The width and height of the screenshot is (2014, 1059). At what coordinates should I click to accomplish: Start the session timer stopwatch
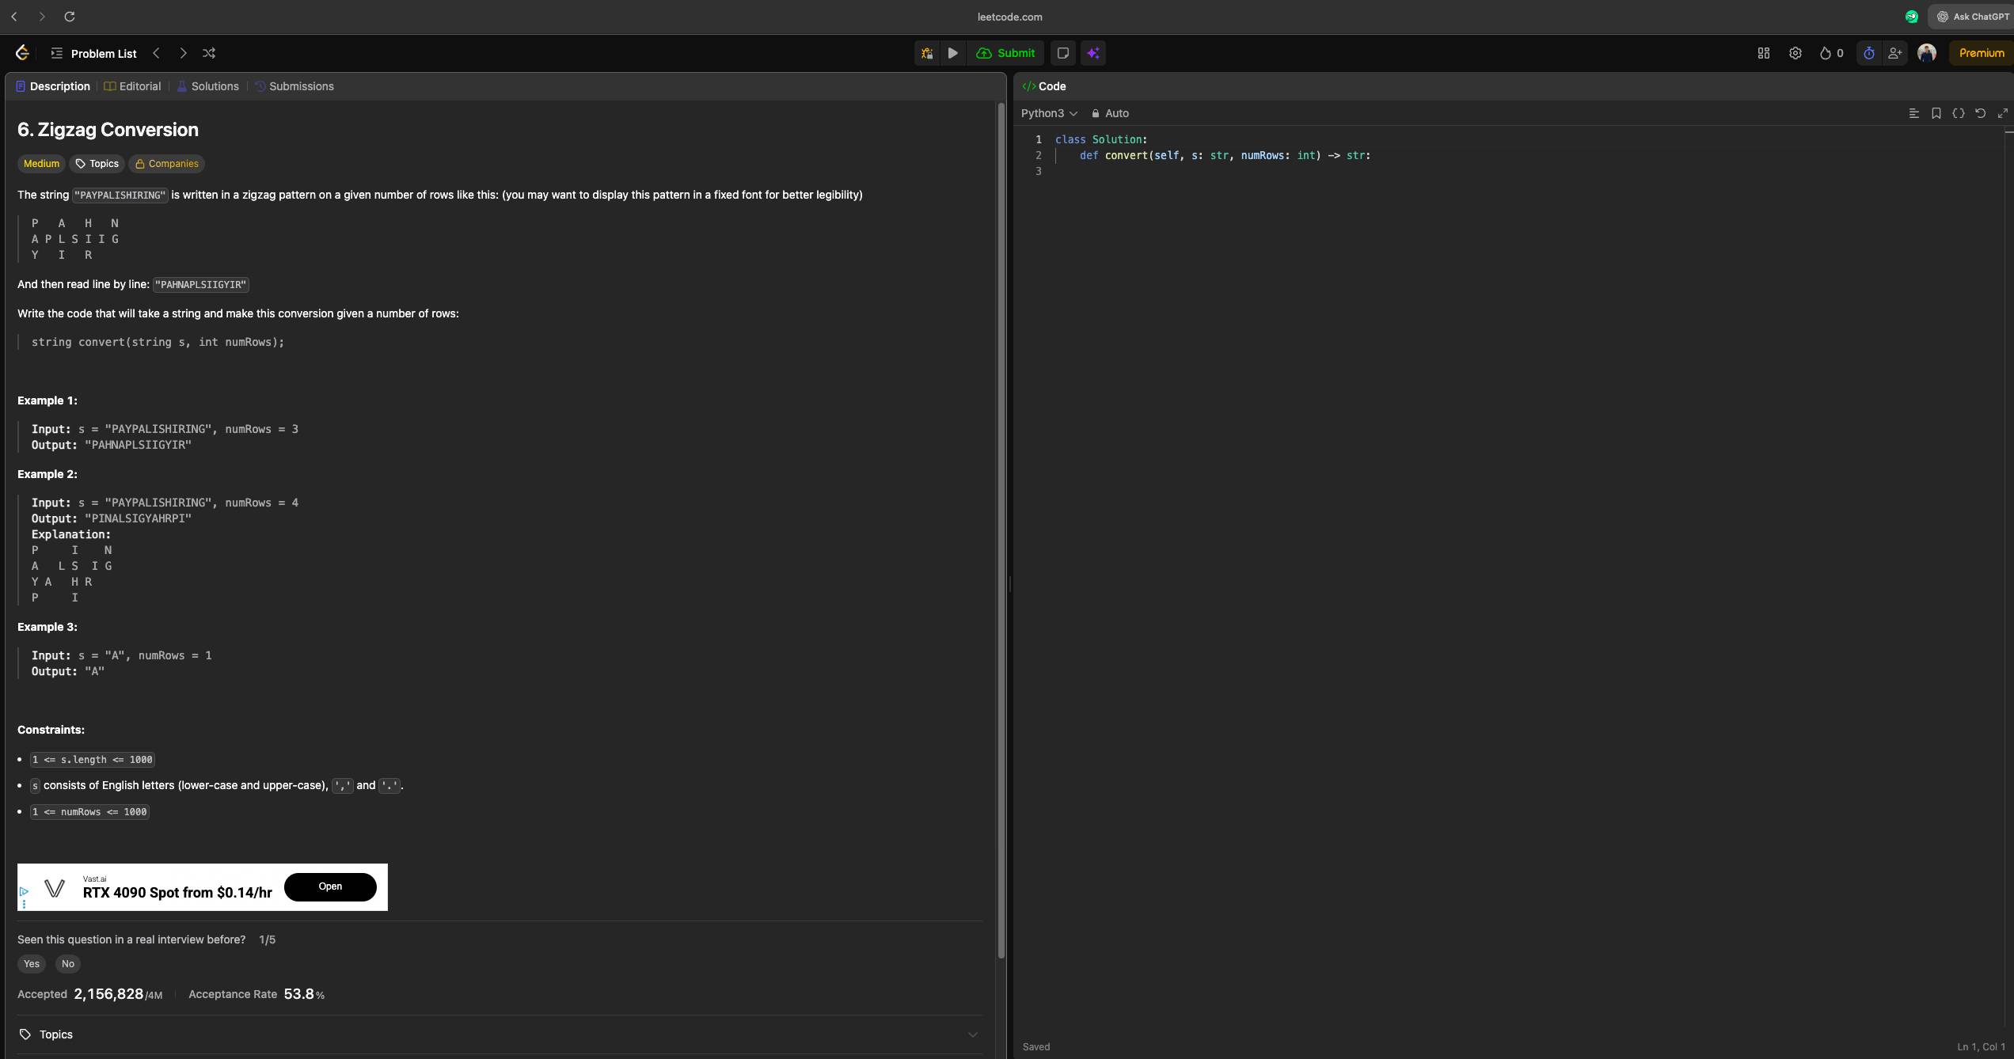click(x=1868, y=53)
